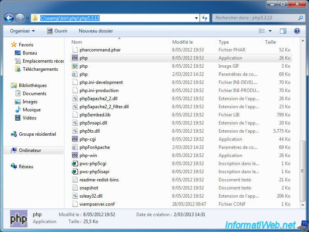The width and height of the screenshot is (309, 232).
Task: Click the file list vertical scrollbar thumb
Action: [x=303, y=171]
